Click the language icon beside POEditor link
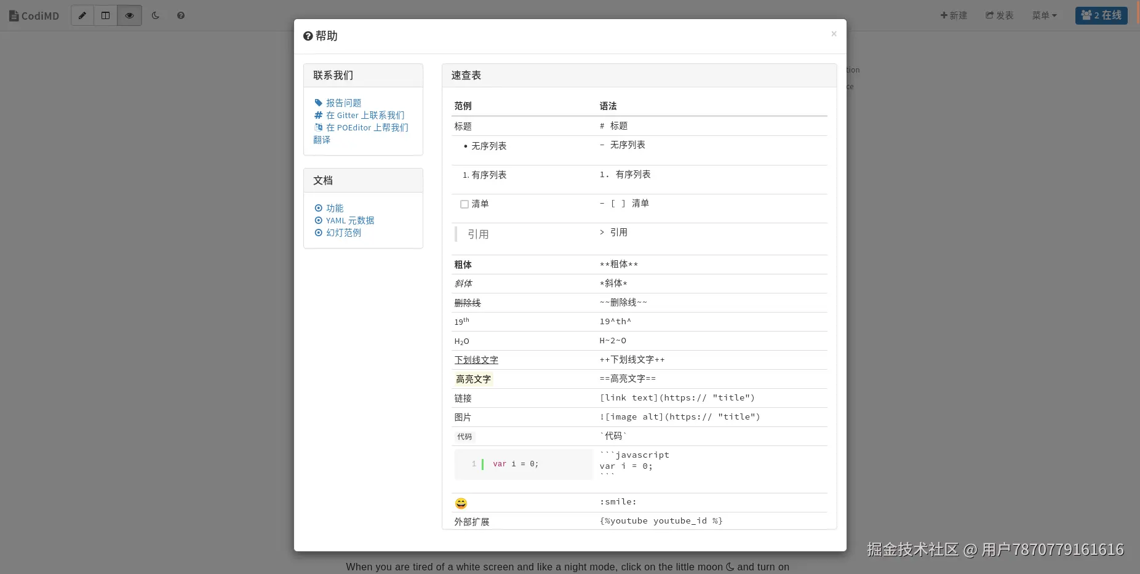Image resolution: width=1140 pixels, height=574 pixels. point(318,127)
